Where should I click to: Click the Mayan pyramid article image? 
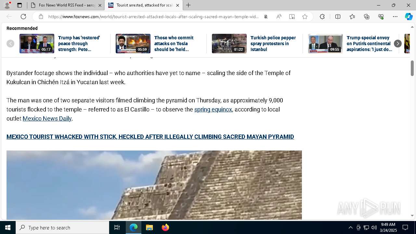tap(154, 185)
